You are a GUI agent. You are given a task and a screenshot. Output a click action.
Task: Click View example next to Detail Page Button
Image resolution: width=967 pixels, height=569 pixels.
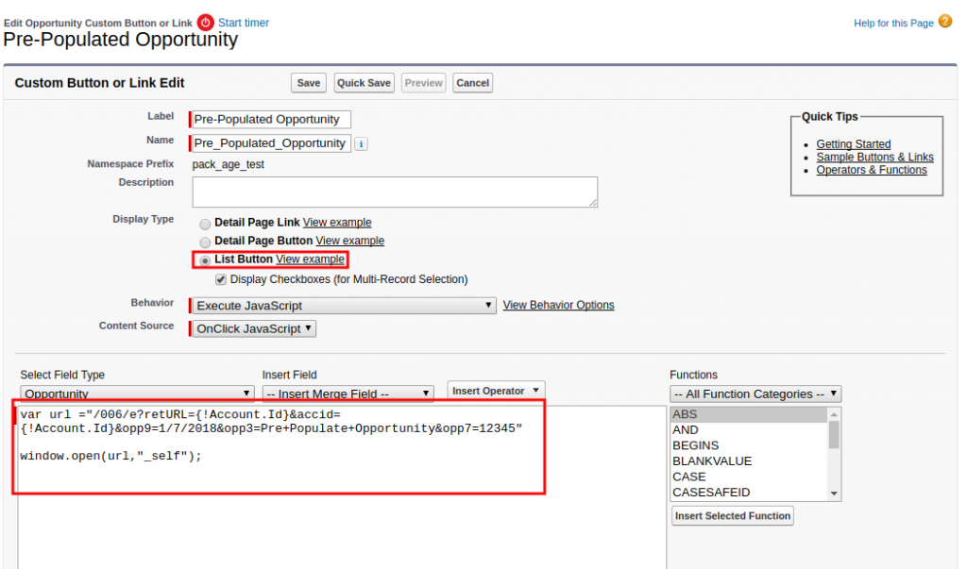(x=350, y=241)
